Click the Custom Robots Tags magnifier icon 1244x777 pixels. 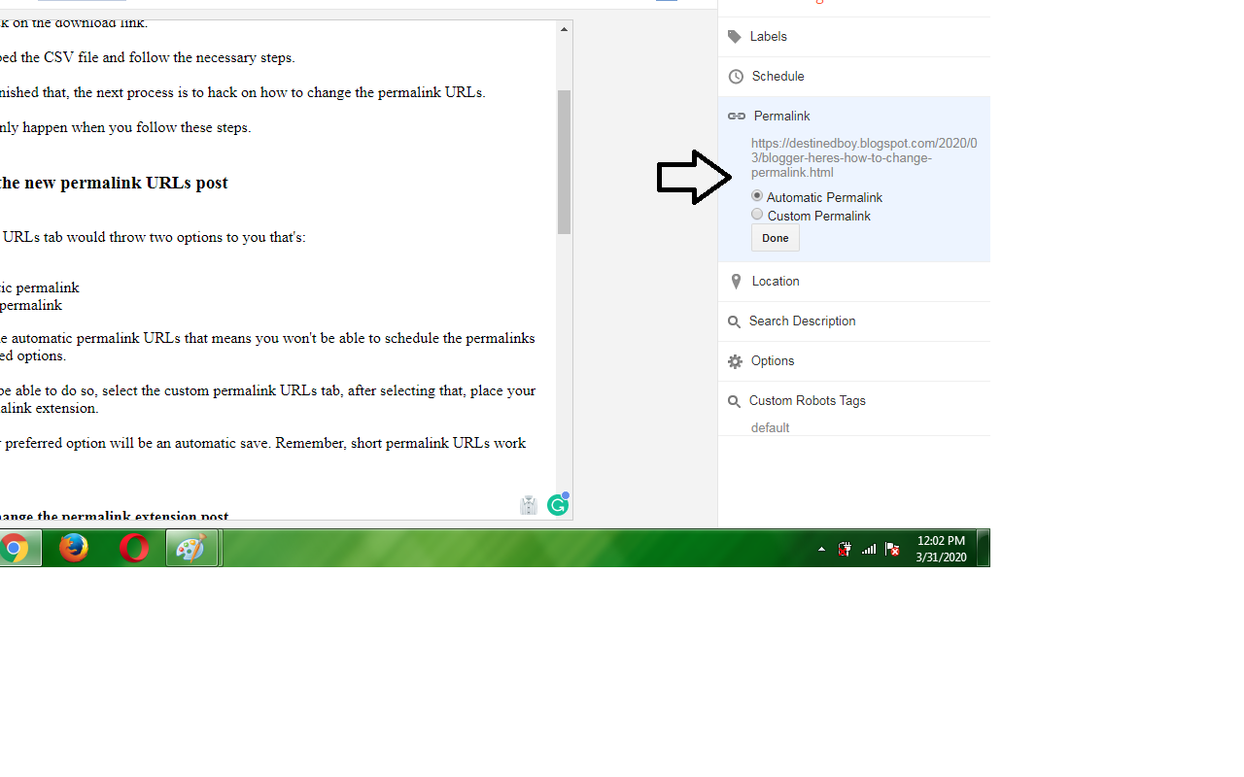pyautogui.click(x=735, y=401)
